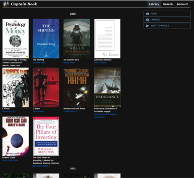Open the Endurance book cover
This screenshot has height=178, width=194.
[107, 88]
